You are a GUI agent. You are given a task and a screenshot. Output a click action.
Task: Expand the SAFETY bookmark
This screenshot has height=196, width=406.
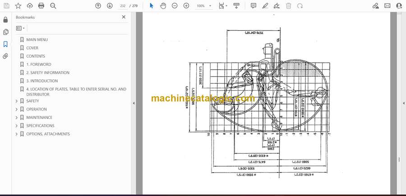coord(17,101)
